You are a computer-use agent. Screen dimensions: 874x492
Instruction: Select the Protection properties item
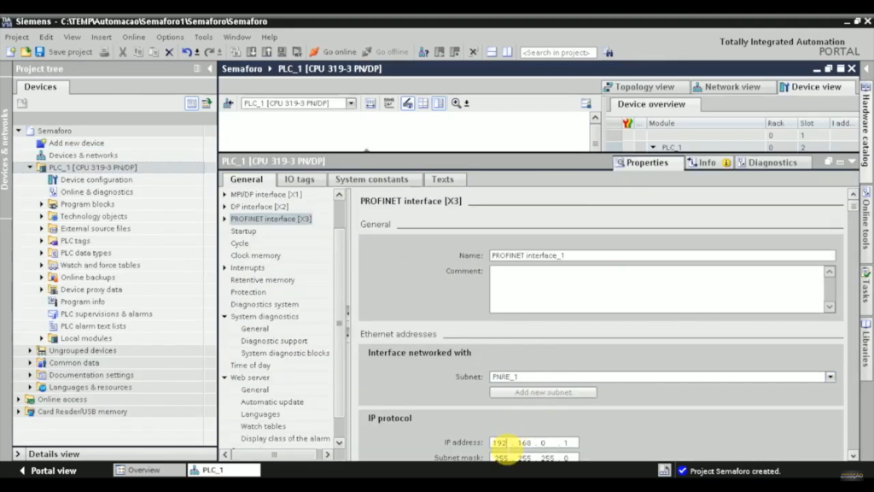point(248,292)
